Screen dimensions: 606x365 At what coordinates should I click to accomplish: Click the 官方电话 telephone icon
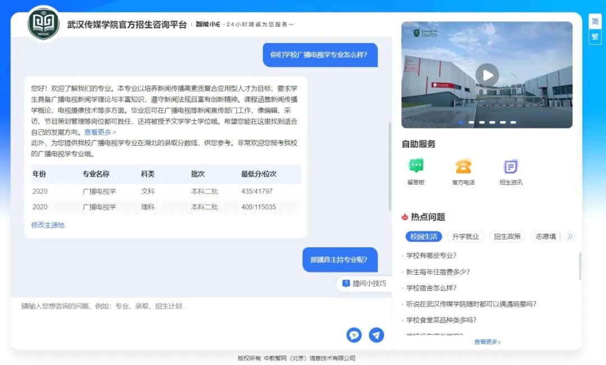coord(463,167)
